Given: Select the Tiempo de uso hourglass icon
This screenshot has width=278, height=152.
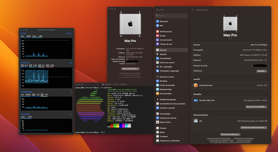Looking at the screenshot, I should point(157,44).
